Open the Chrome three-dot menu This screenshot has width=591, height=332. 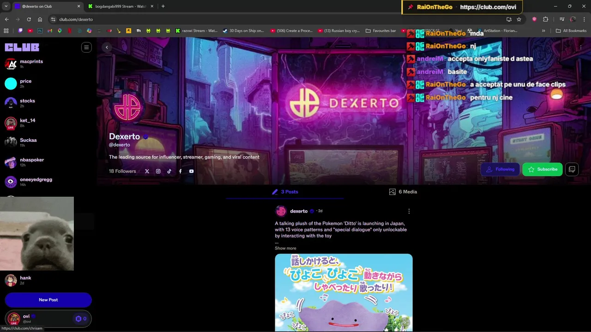click(x=584, y=19)
